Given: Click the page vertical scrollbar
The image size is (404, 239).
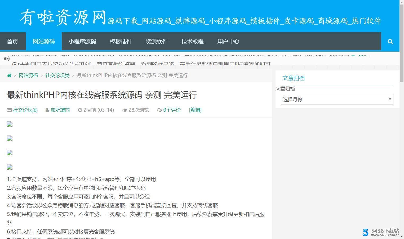Looking at the screenshot, I should pyautogui.click(x=402, y=132).
